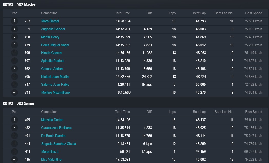Click the DQ badge beside Merlino Maximiliano

tap(15, 93)
